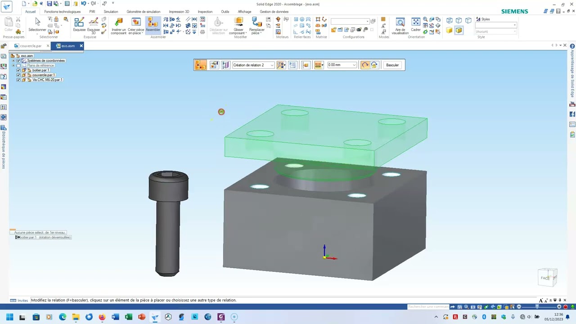Uncheck the Vis CHC M6-20.par:1 checkbox

pyautogui.click(x=18, y=80)
